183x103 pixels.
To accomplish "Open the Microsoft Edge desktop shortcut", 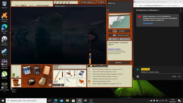I will click(5, 29).
